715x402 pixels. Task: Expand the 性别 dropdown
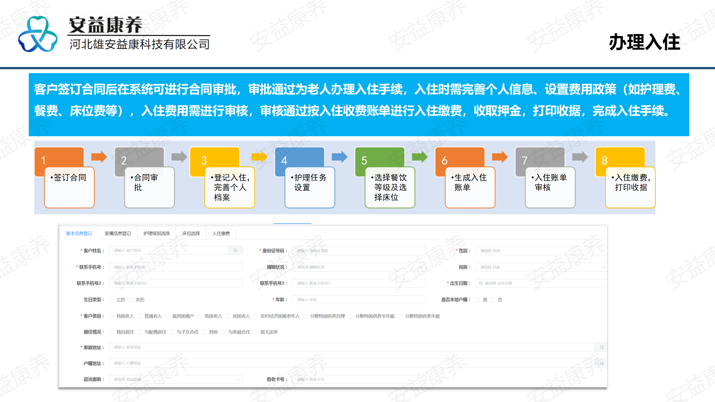(541, 251)
